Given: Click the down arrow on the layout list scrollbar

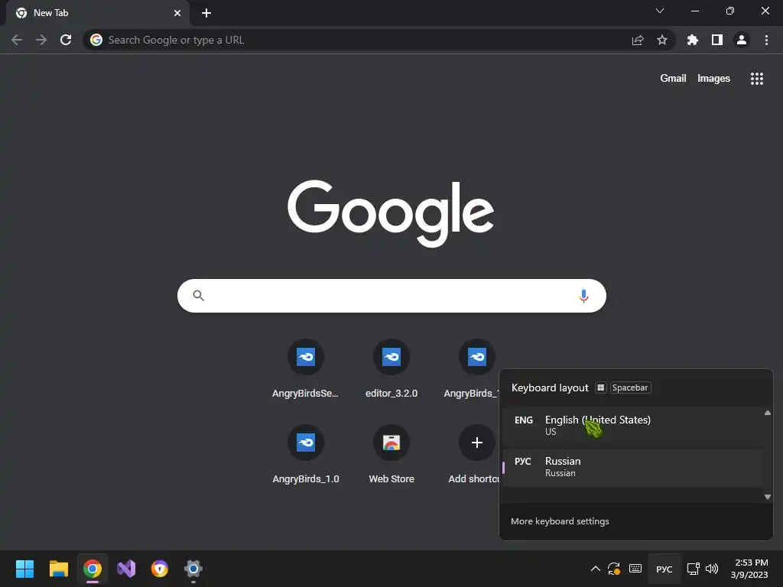Looking at the screenshot, I should coord(768,497).
